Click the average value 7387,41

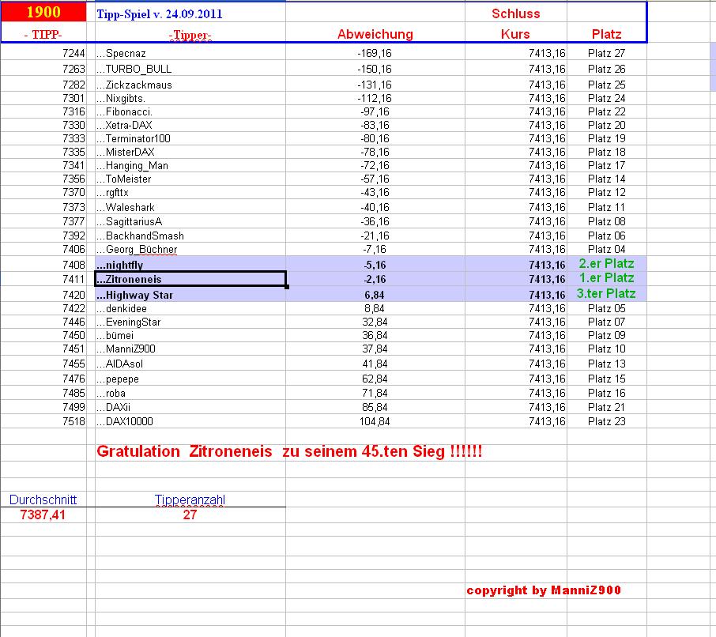click(x=43, y=515)
